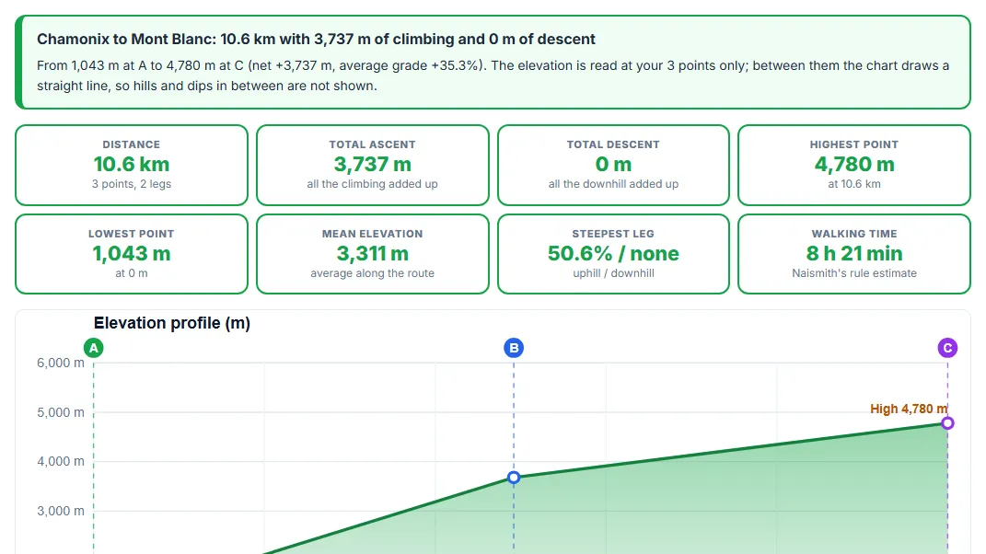Click the "HIGHEST POINT" card label
The image size is (986, 554).
point(854,144)
